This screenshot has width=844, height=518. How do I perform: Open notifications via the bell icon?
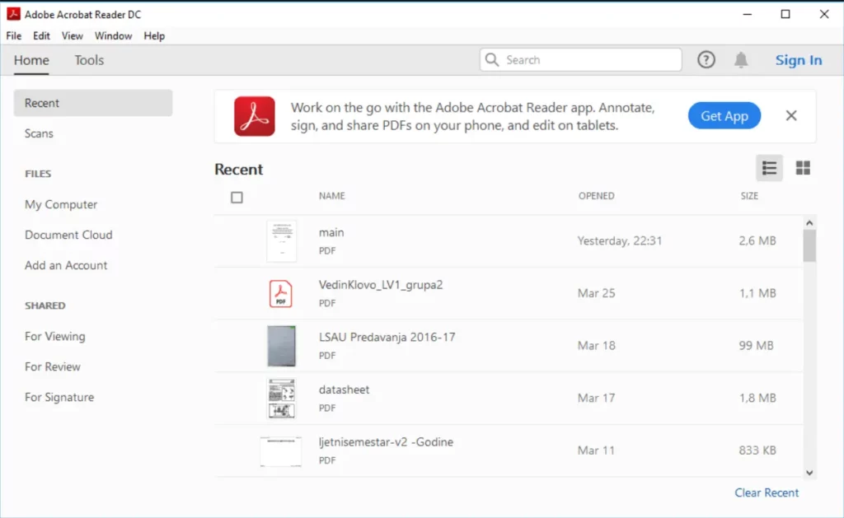(741, 59)
